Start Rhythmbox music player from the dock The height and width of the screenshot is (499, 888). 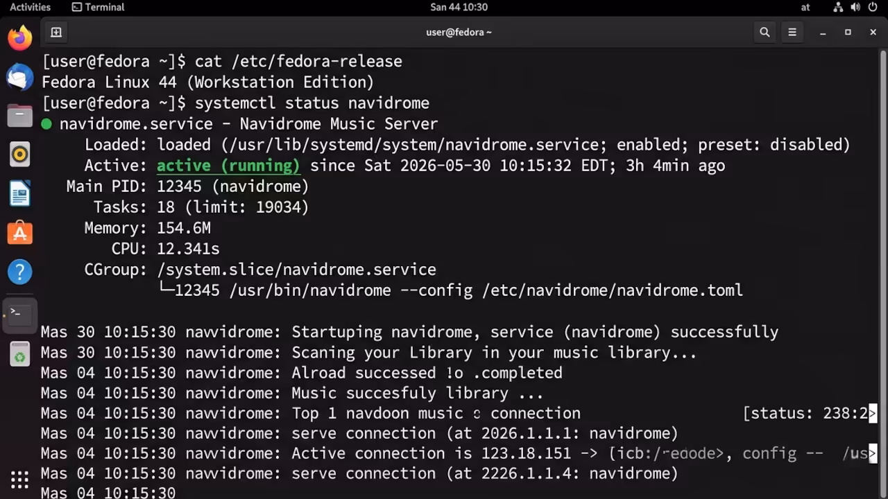point(20,154)
